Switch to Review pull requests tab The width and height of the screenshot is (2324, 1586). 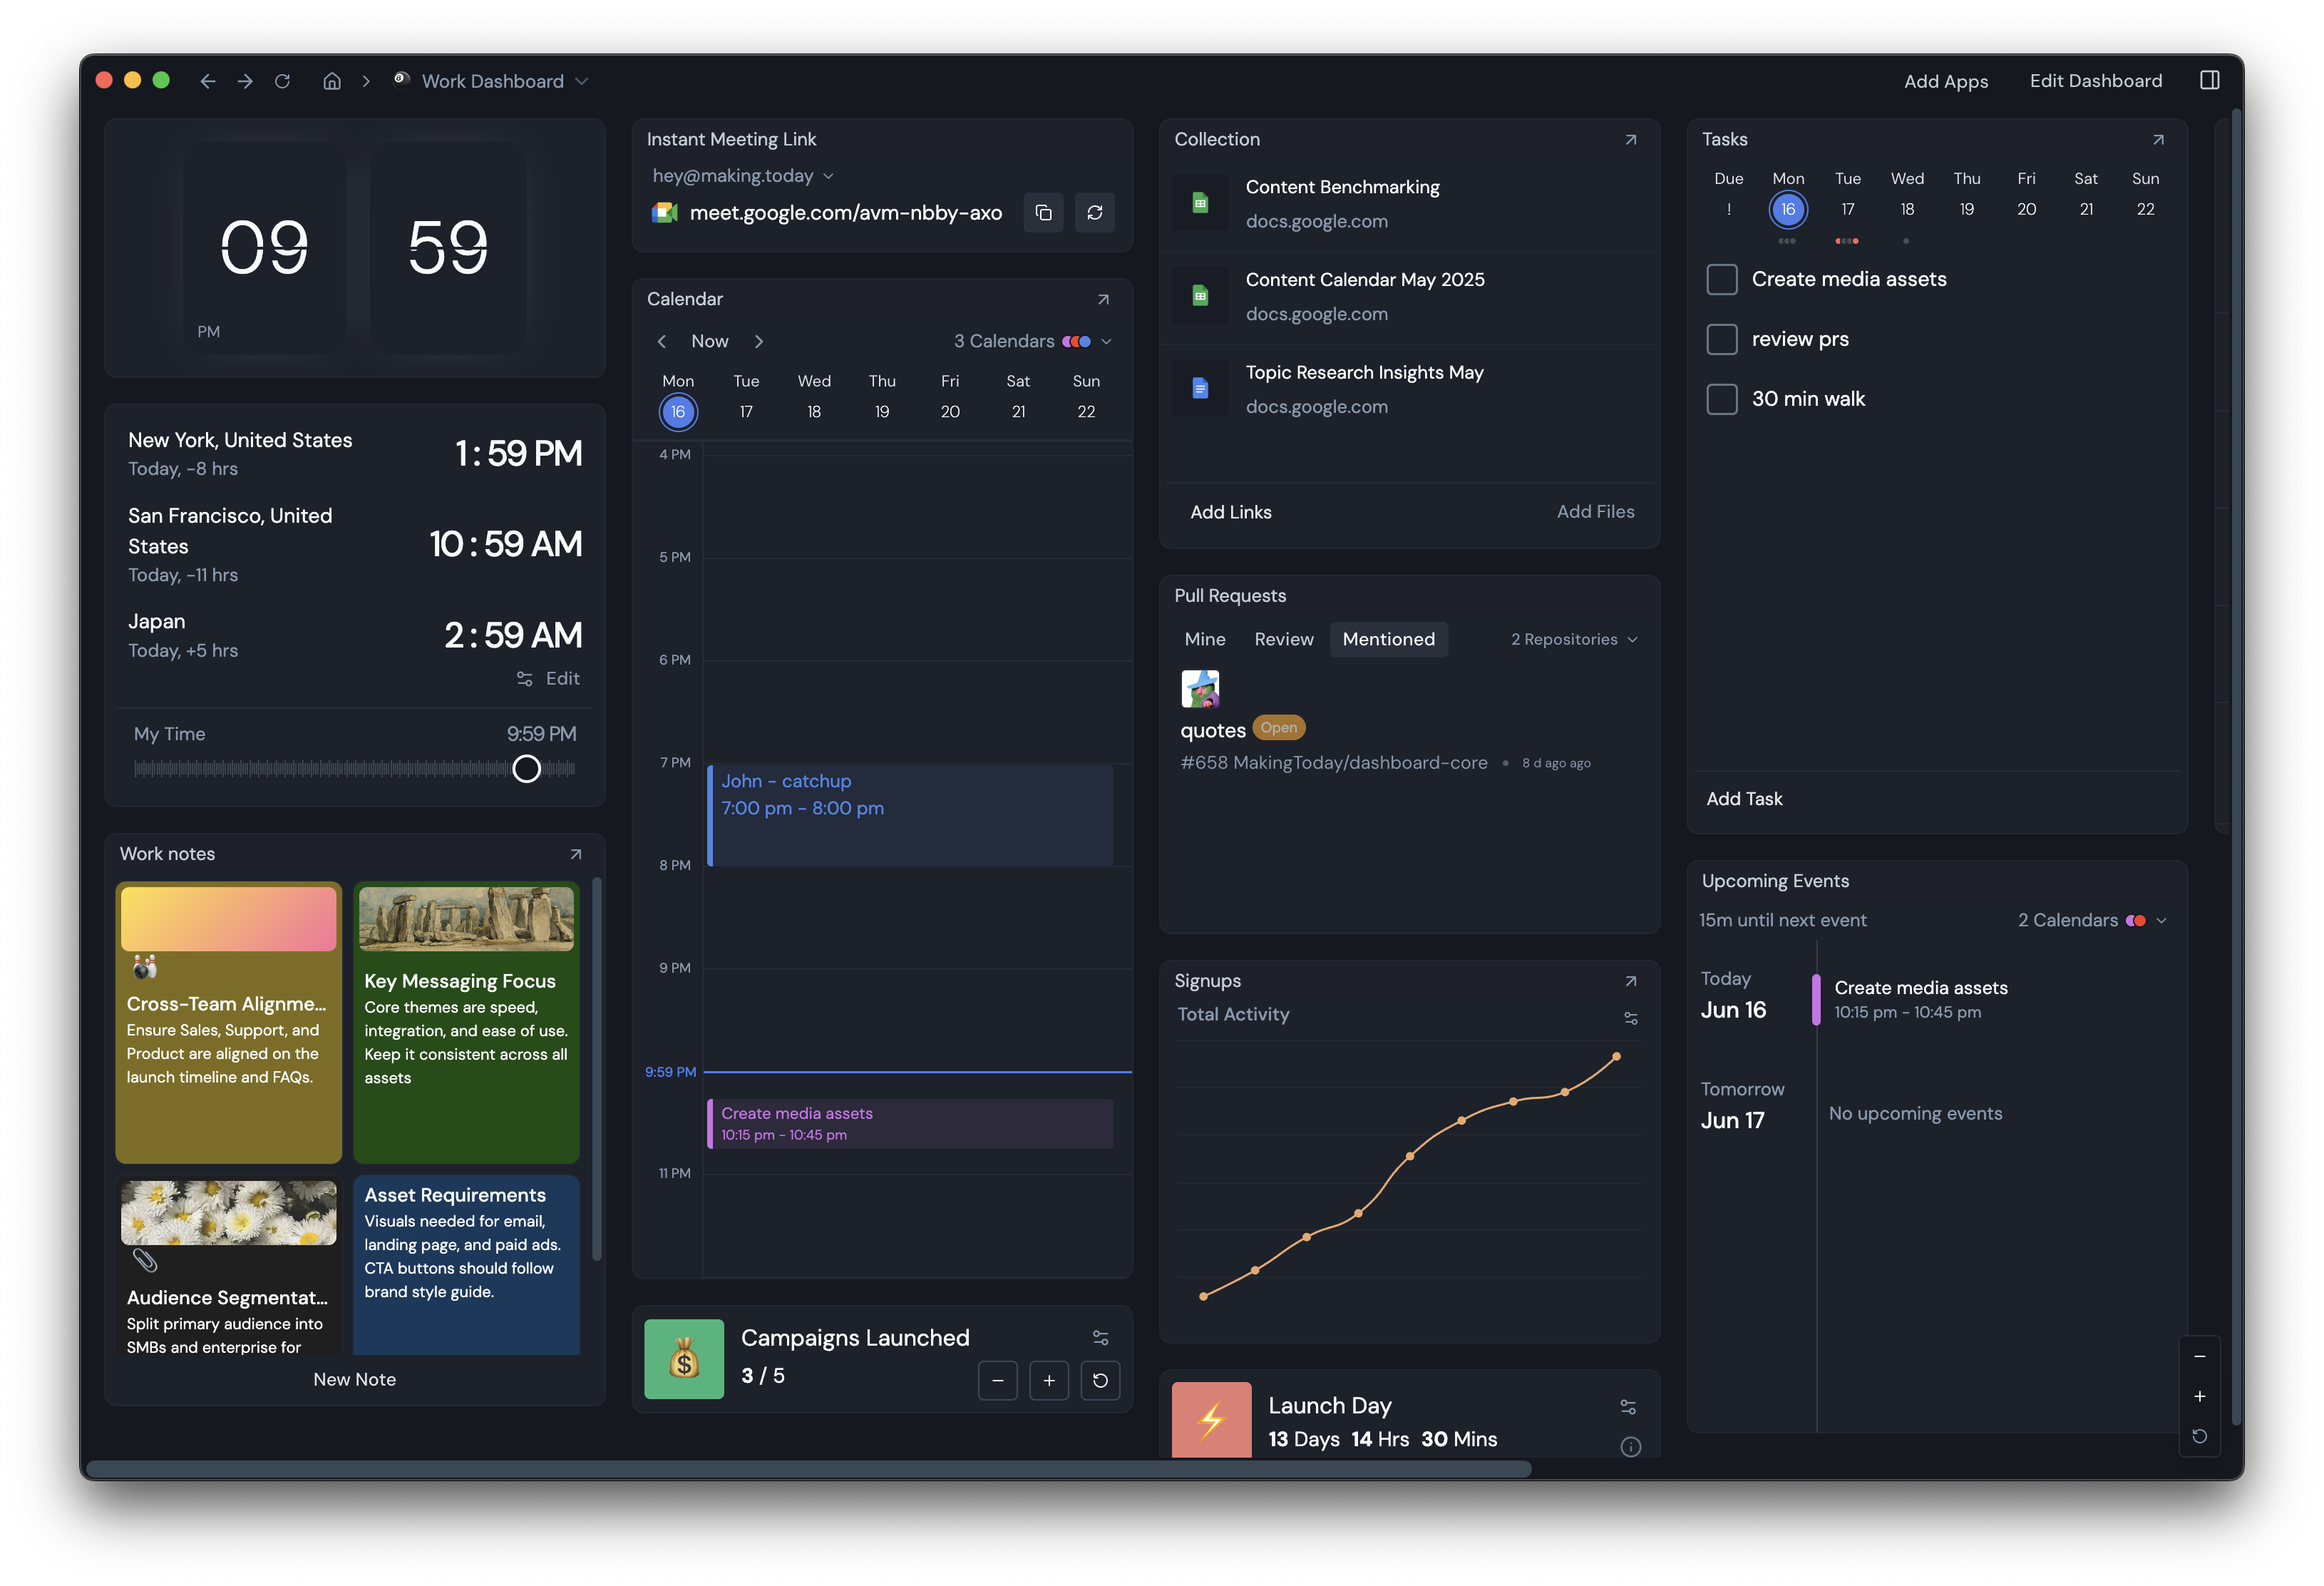[1283, 640]
